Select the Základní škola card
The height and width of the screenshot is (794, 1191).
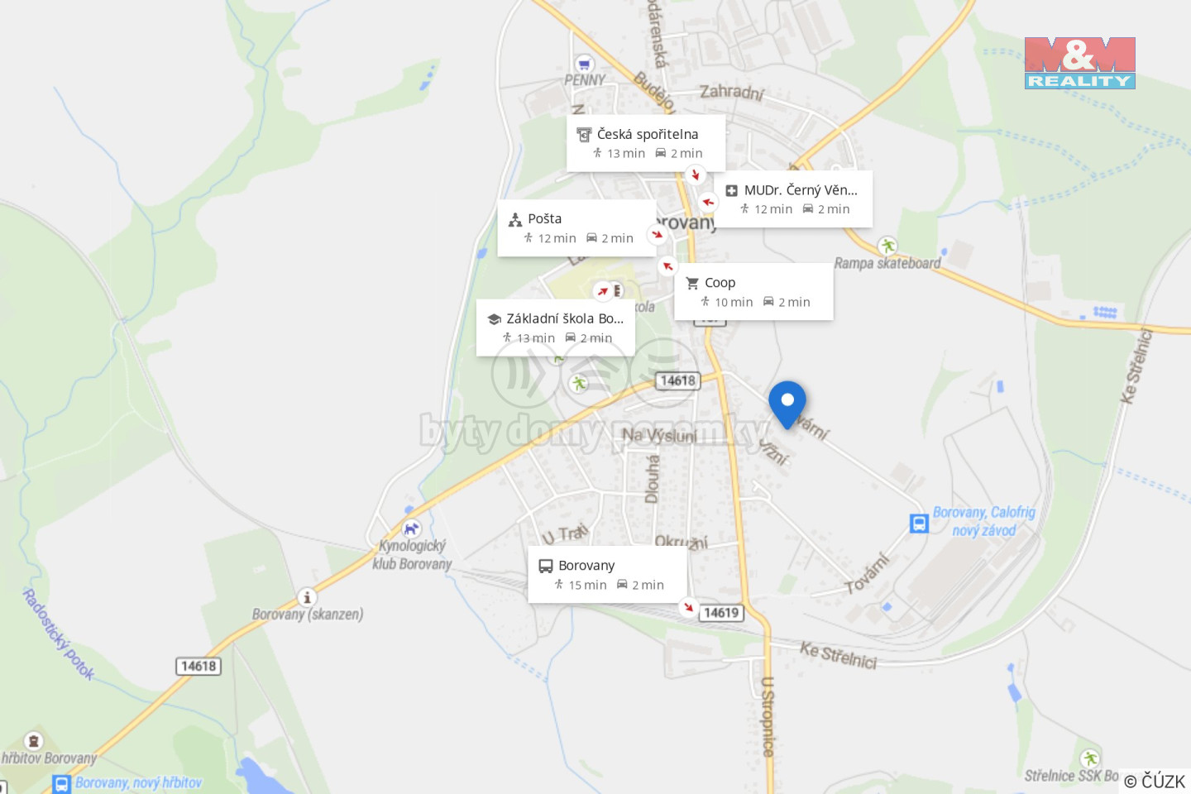(x=556, y=328)
